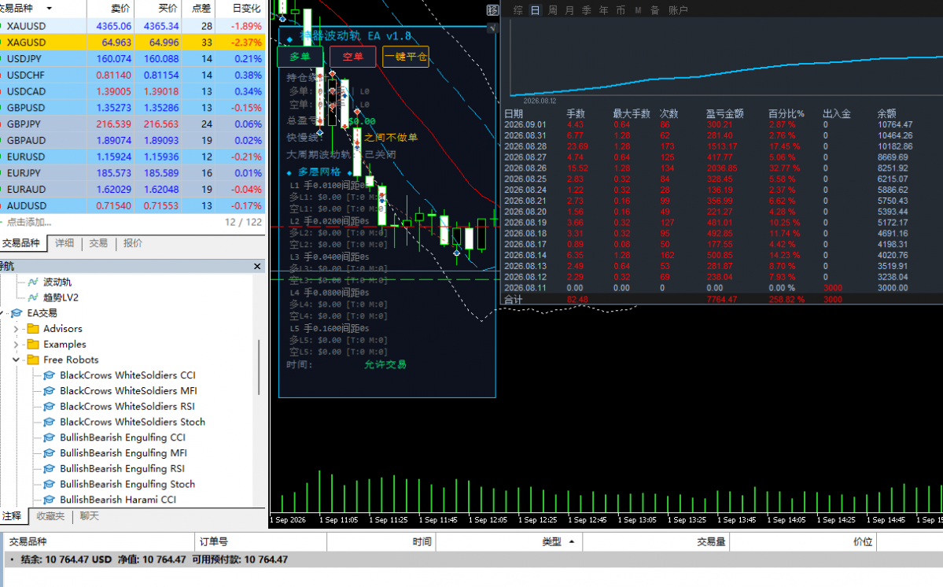Select the EURUSD symbol row

pyautogui.click(x=132, y=157)
